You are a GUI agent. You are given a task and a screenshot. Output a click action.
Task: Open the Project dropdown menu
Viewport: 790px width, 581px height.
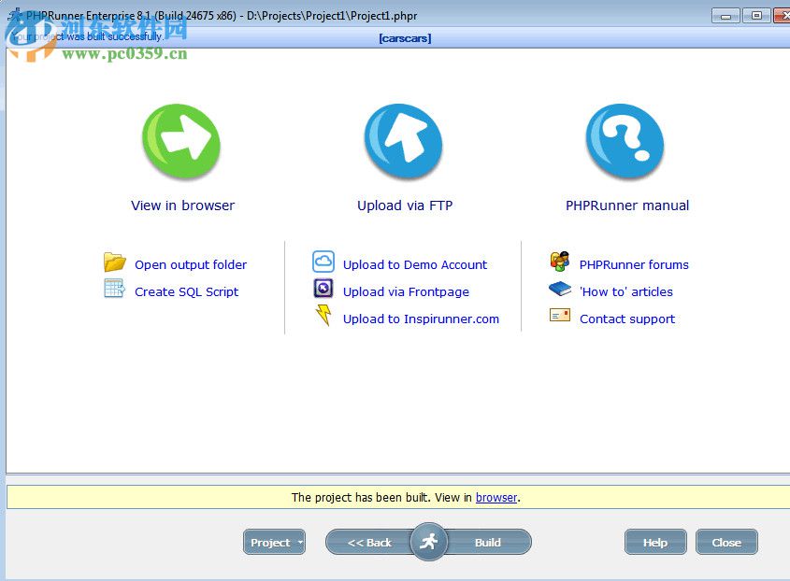click(274, 542)
